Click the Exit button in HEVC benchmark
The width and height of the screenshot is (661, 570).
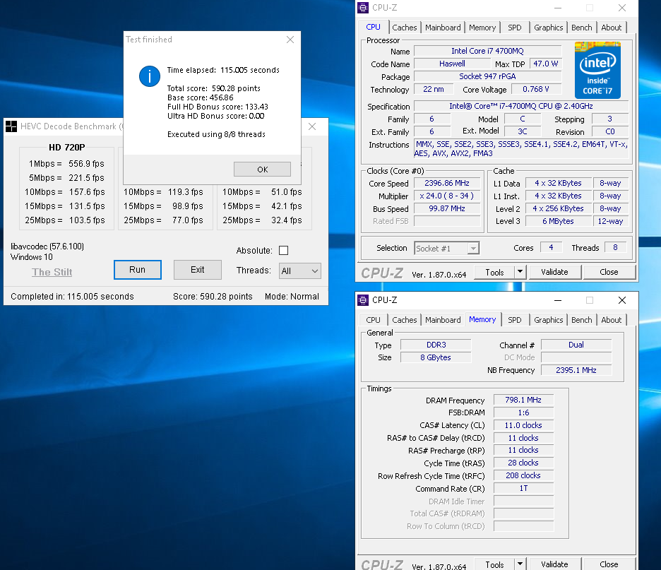pyautogui.click(x=197, y=270)
